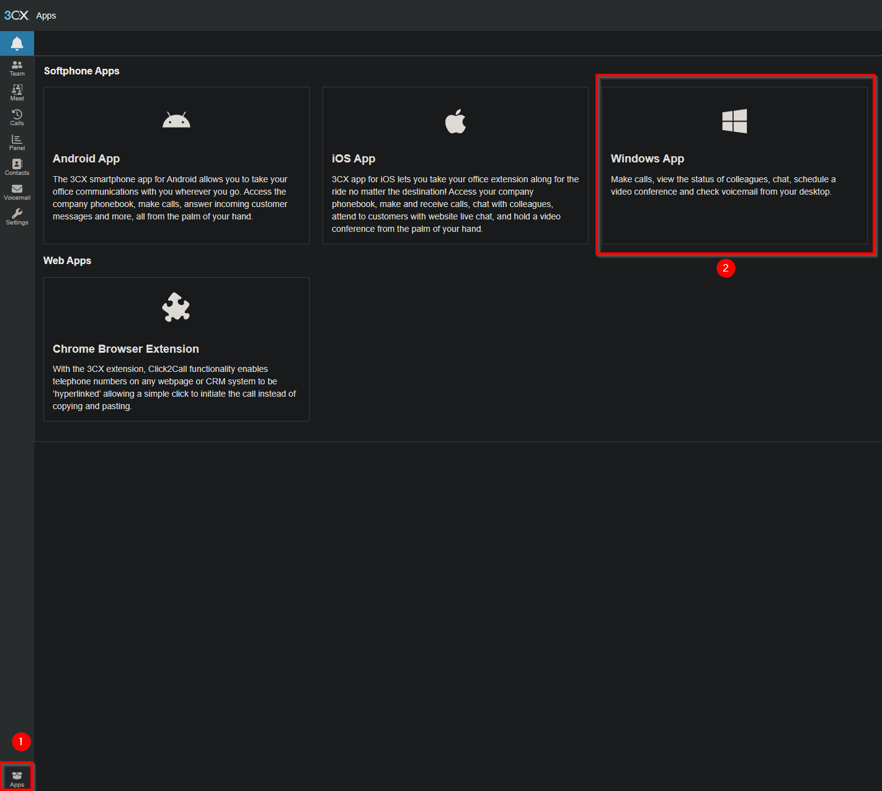Click the Chrome extension puzzle icon
This screenshot has height=791, width=882.
pos(176,307)
